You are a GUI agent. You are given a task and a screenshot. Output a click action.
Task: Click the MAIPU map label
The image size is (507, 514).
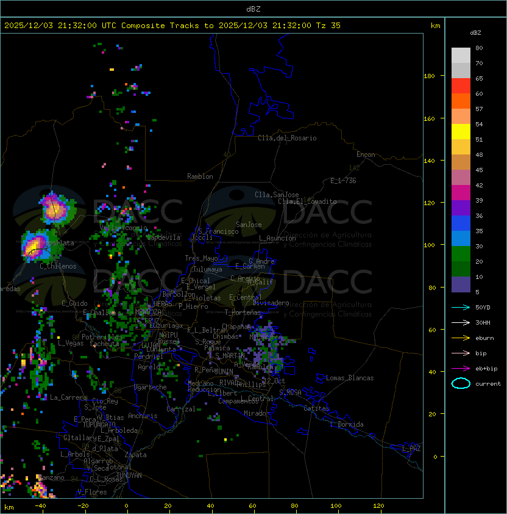[x=168, y=335]
